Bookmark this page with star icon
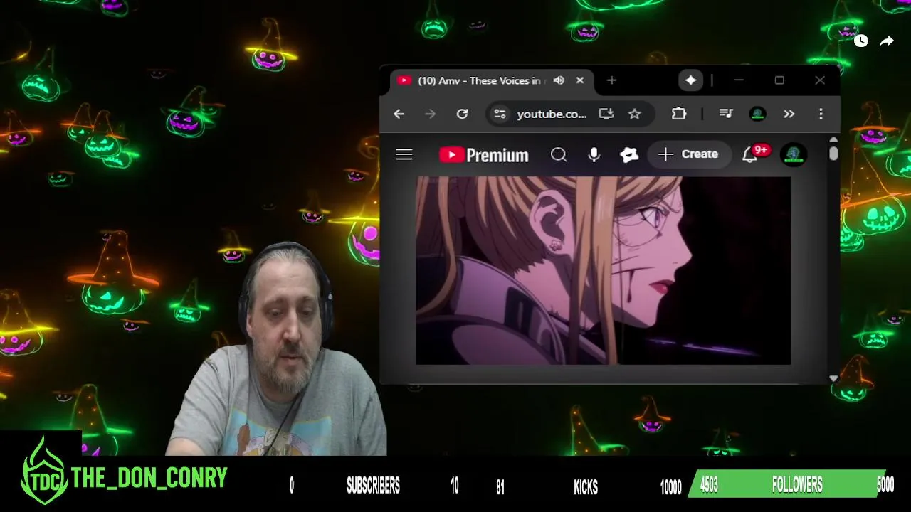 (634, 114)
